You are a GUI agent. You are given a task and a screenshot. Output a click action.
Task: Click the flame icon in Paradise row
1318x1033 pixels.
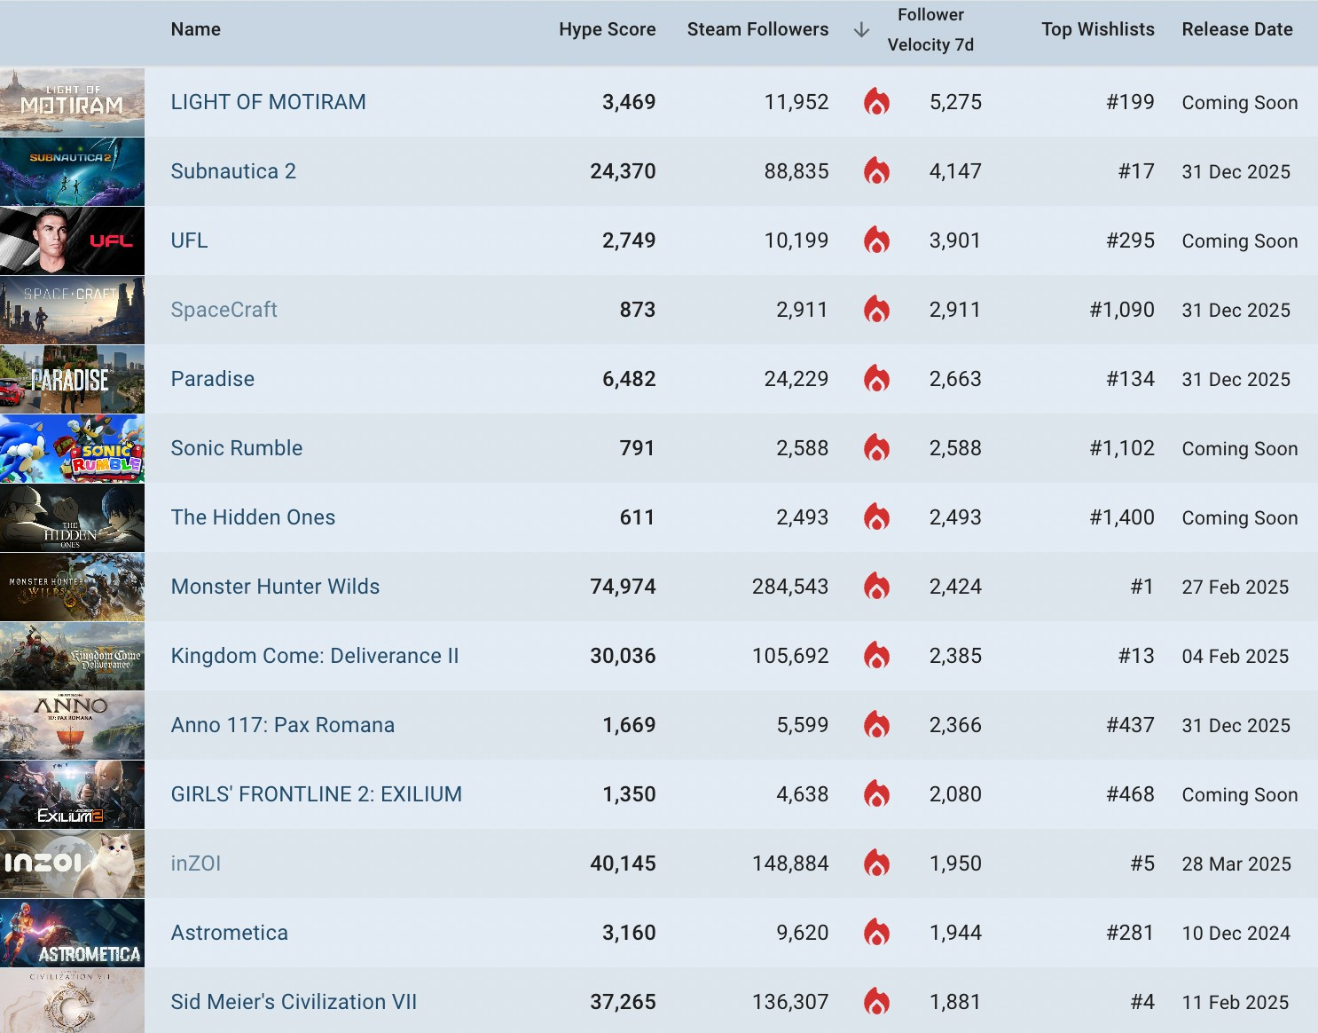876,379
